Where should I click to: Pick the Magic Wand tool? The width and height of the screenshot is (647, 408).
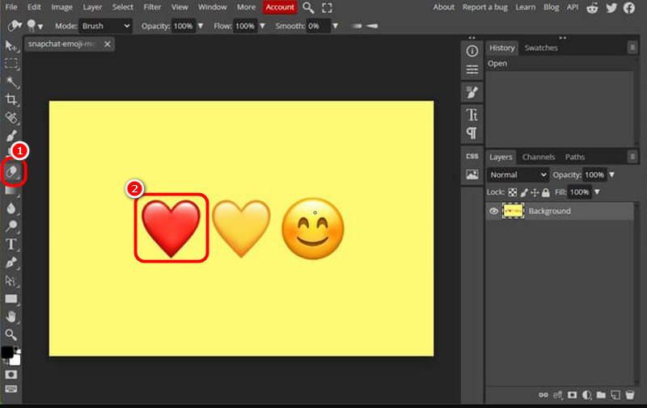click(11, 82)
